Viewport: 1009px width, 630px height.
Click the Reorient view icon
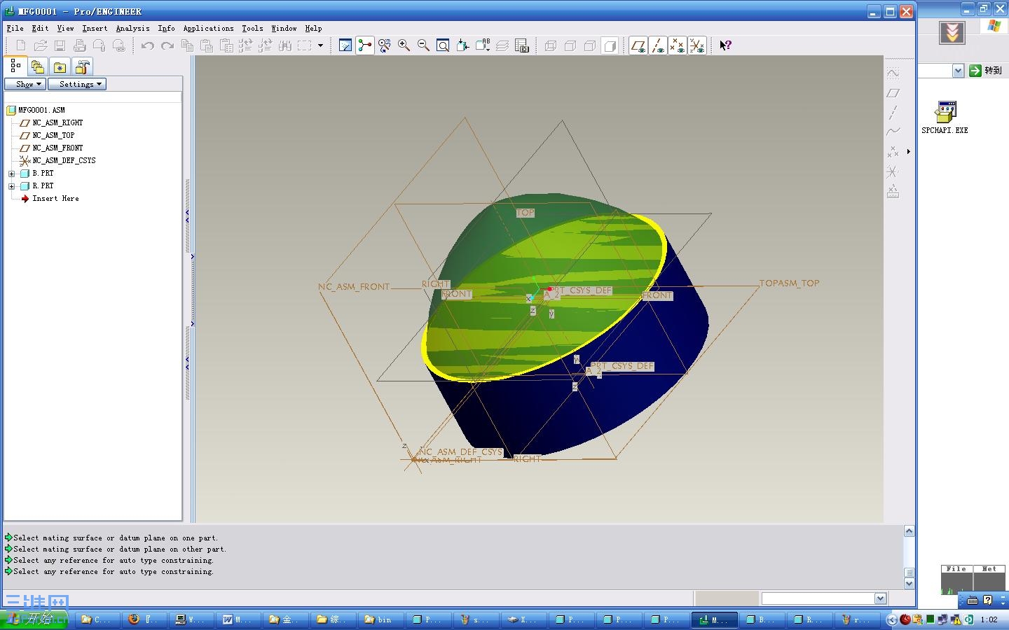point(462,45)
